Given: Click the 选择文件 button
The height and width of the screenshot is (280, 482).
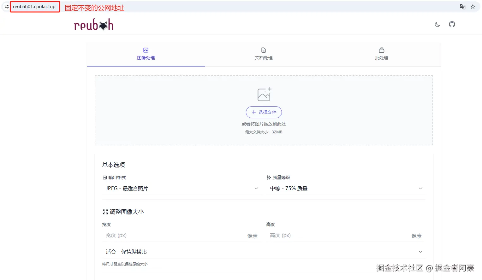Looking at the screenshot, I should 264,112.
